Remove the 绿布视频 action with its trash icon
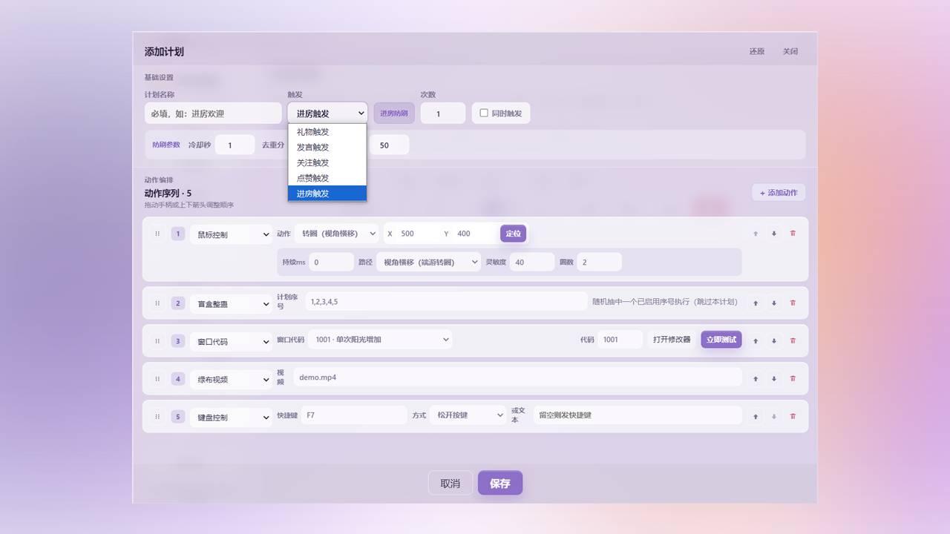The width and height of the screenshot is (950, 534). pos(793,378)
